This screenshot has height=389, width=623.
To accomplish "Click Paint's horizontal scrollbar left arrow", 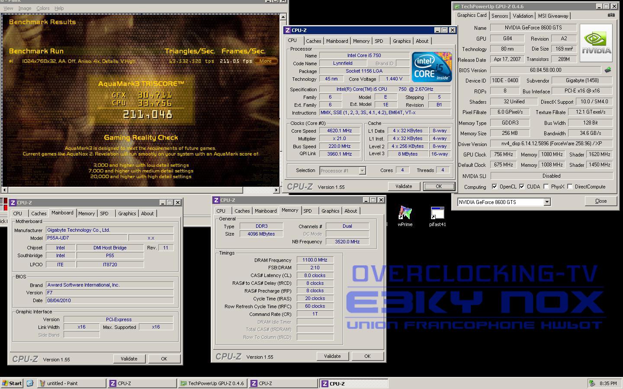I will point(5,190).
